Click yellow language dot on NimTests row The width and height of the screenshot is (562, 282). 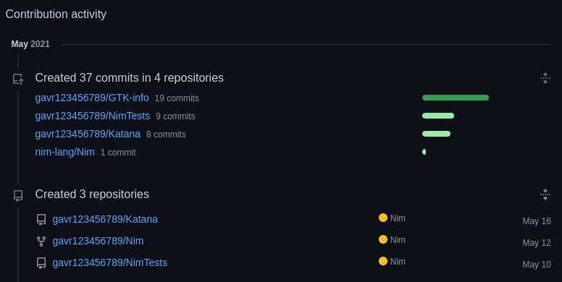[x=383, y=261]
